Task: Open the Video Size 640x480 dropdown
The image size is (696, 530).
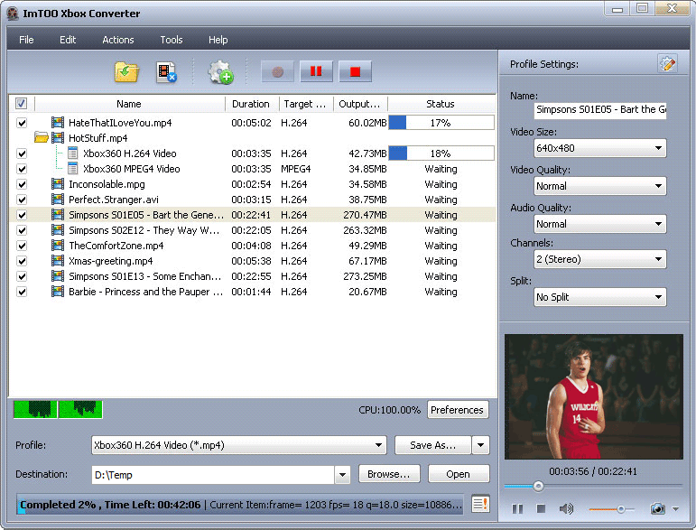Action: (599, 148)
